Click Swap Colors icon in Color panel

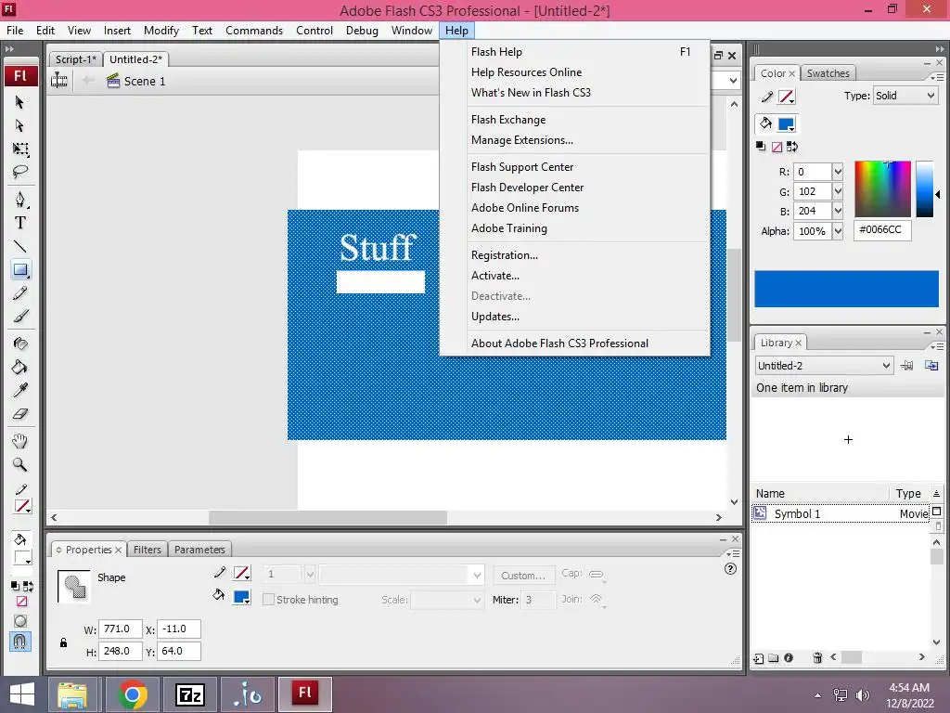point(792,147)
